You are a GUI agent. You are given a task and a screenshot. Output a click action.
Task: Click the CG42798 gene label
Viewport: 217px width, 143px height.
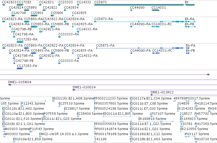[19, 13]
